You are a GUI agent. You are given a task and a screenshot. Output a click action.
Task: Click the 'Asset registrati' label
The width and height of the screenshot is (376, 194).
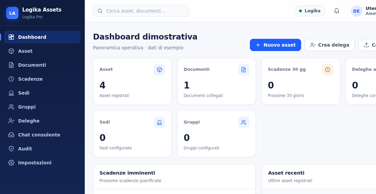point(114,95)
